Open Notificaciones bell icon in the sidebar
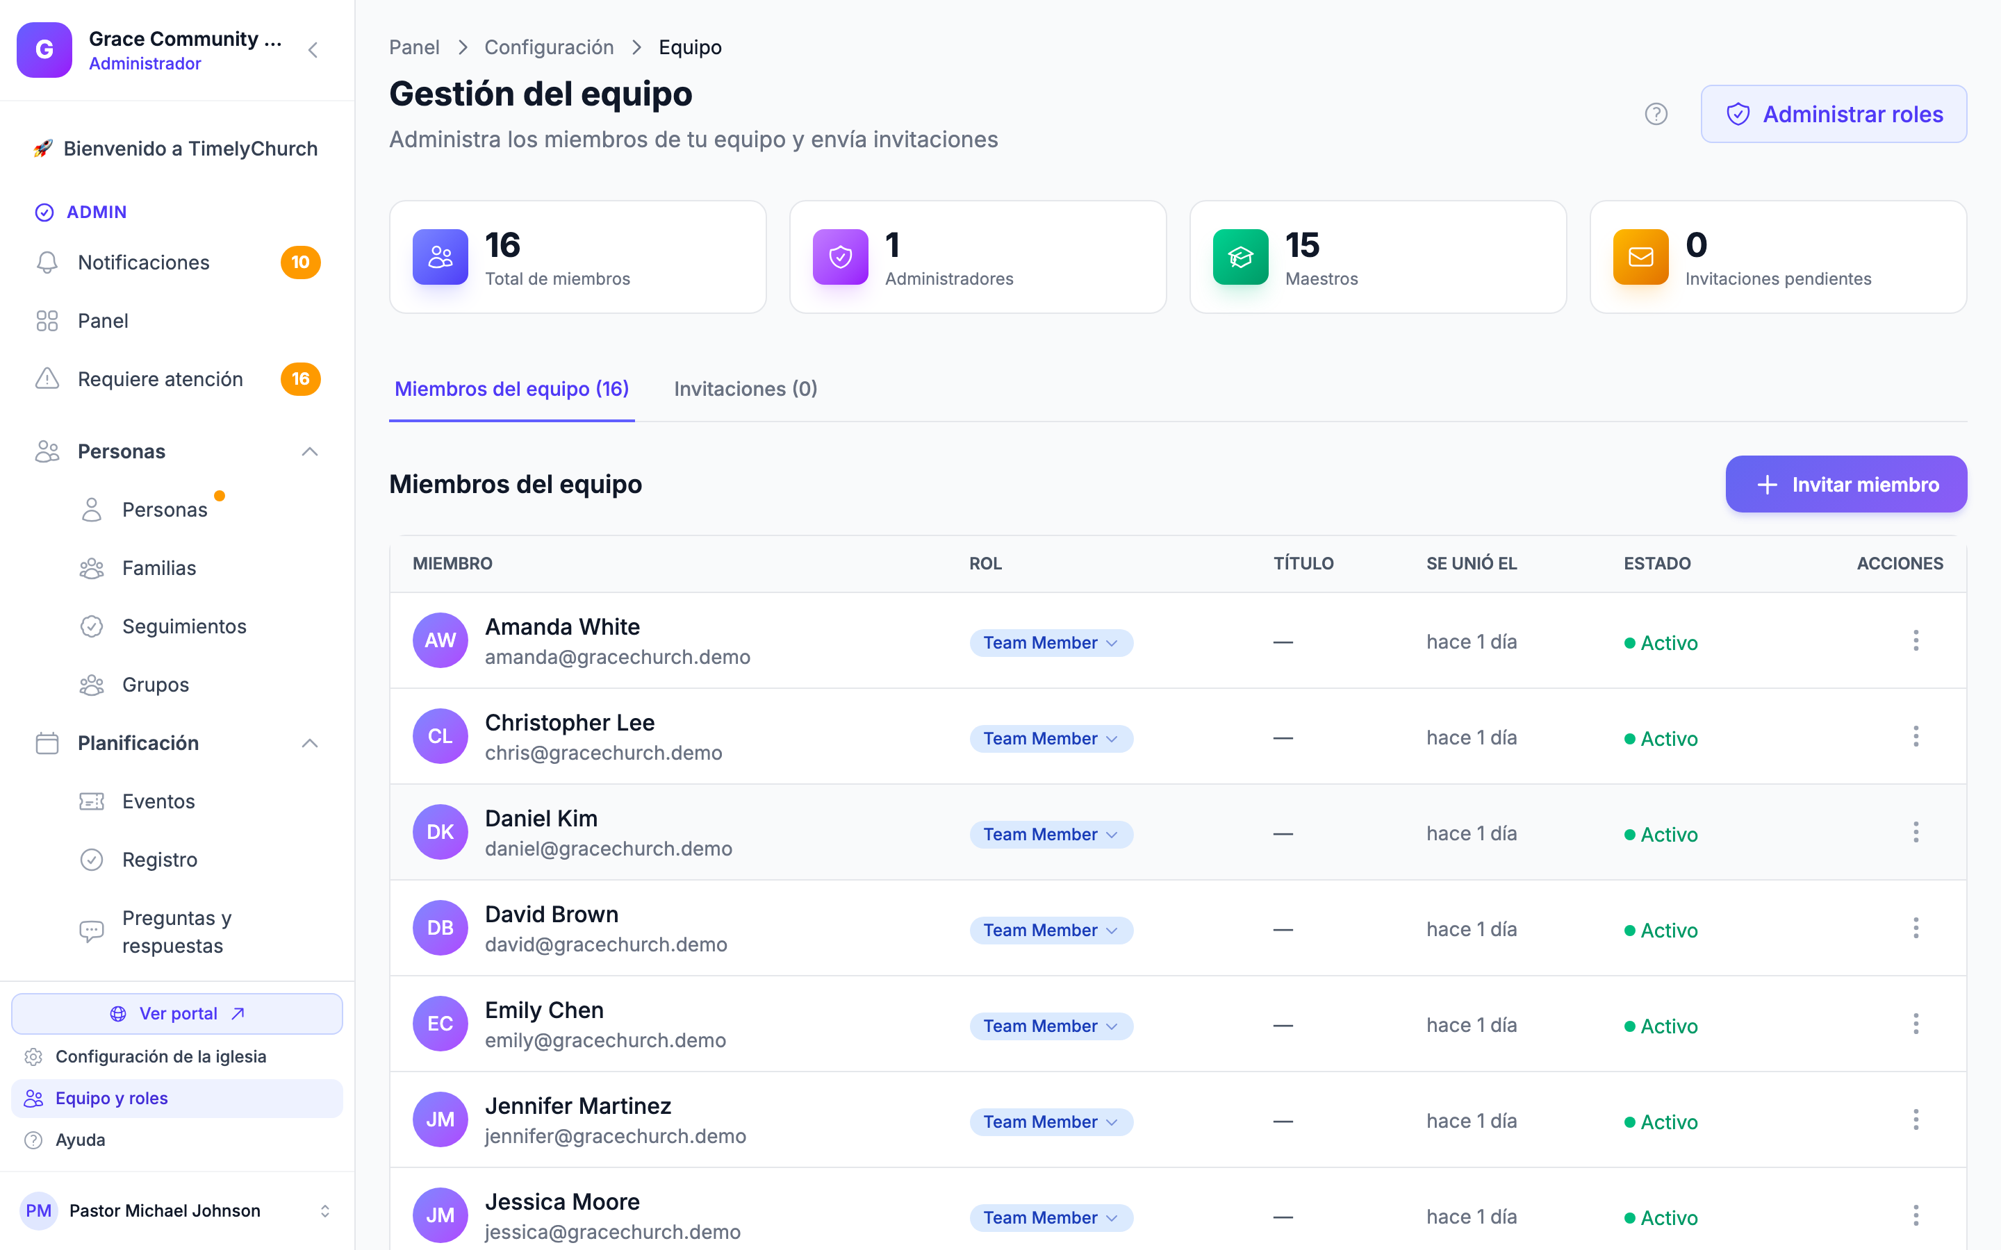Viewport: 2001px width, 1250px height. [47, 262]
